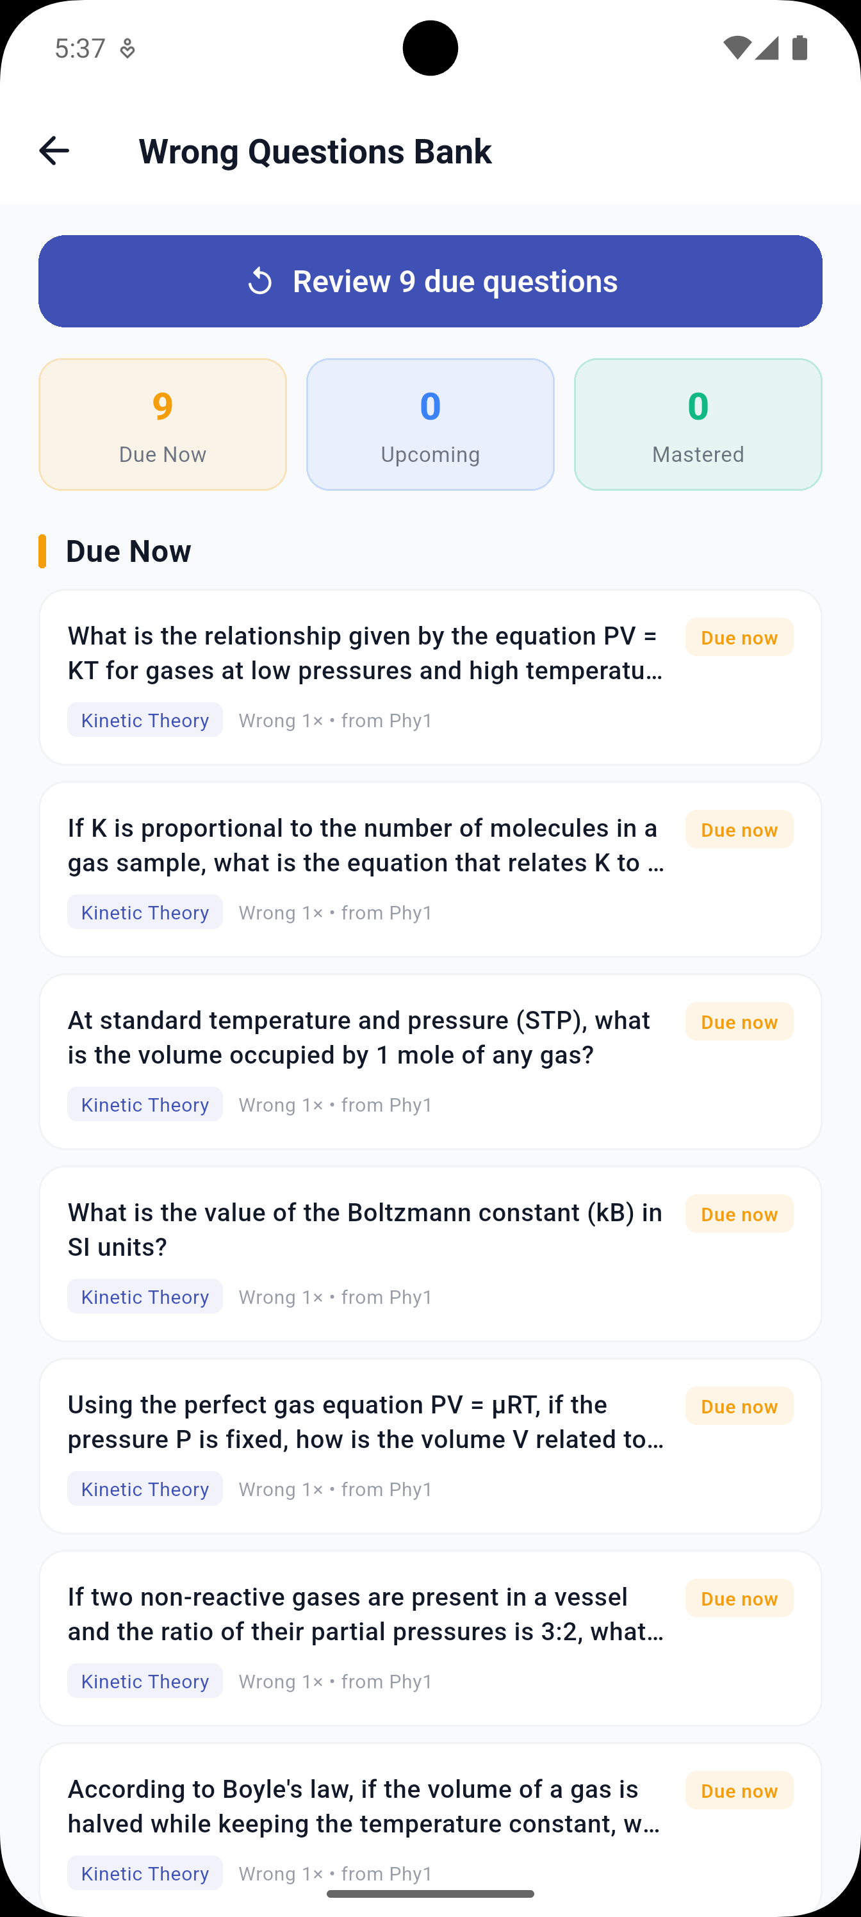Screen dimensions: 861x1917
Task: Open the Kinetic Theory tag on the Boltzmann constant question
Action: point(144,1296)
